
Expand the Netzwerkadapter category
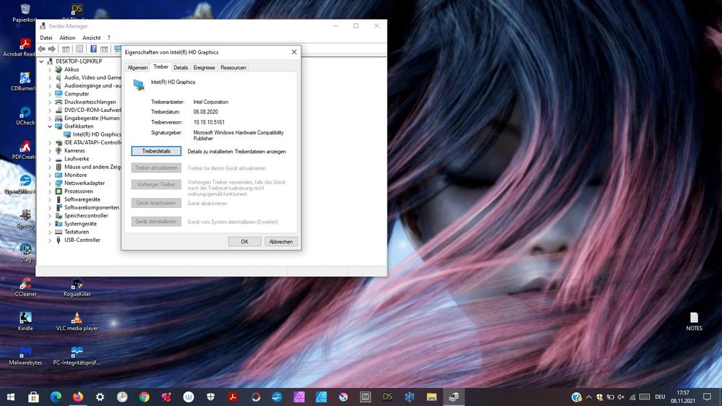(50, 183)
